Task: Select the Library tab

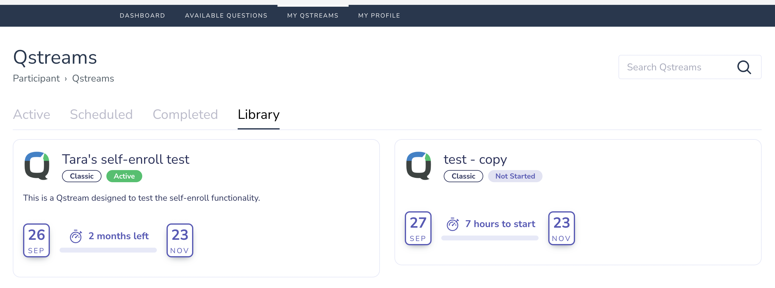Action: (259, 115)
